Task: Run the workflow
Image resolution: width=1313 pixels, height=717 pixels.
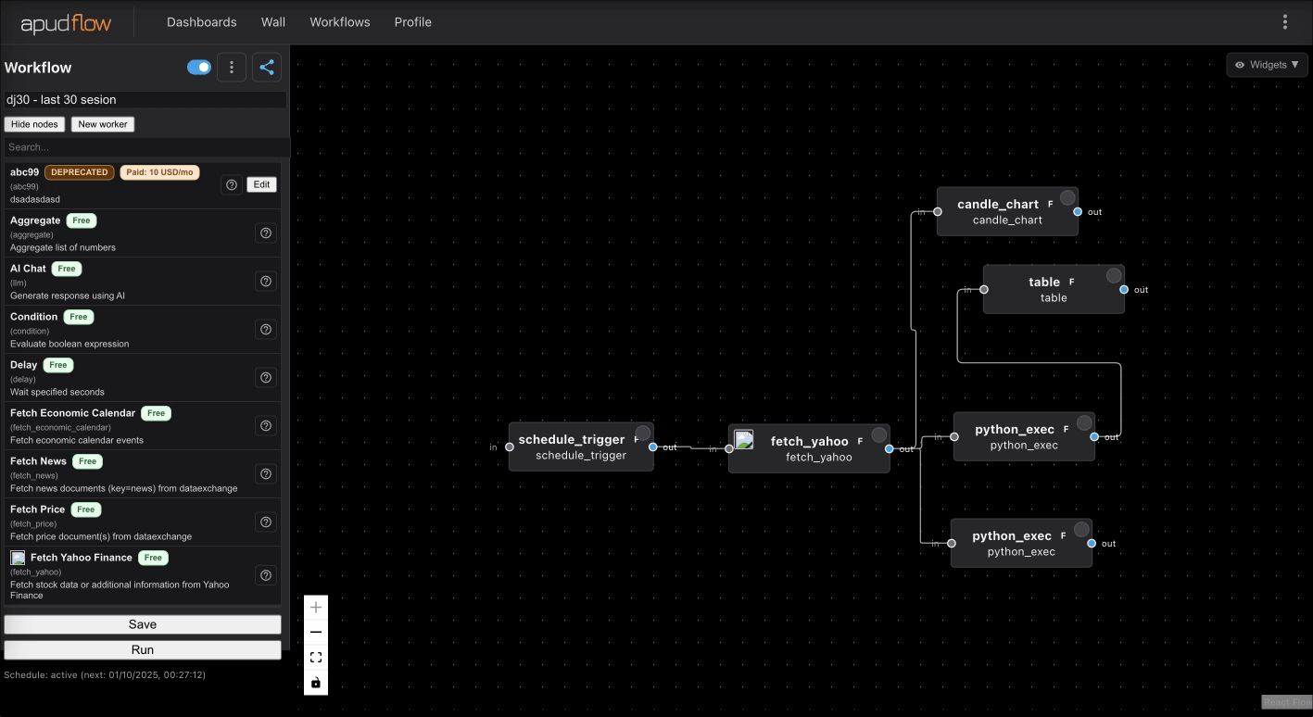Action: pyautogui.click(x=142, y=649)
